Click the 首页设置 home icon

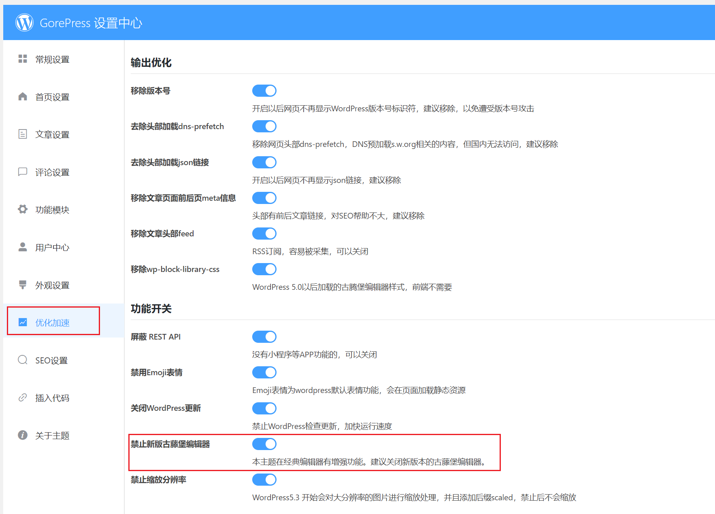click(x=23, y=97)
